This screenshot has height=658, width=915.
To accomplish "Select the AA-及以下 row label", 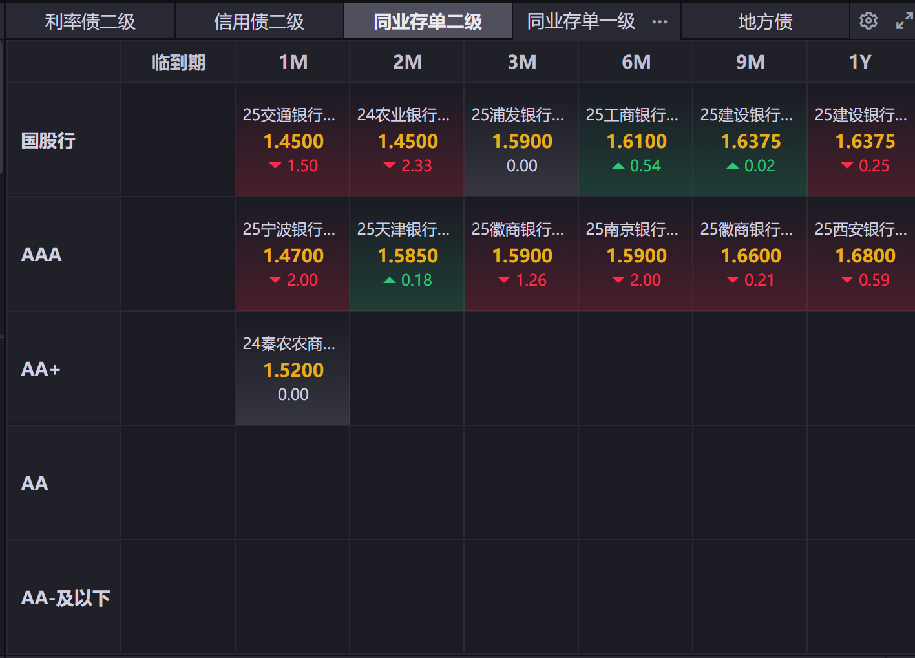I will click(x=65, y=598).
